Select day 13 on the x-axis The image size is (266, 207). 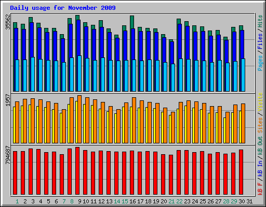[109, 201]
